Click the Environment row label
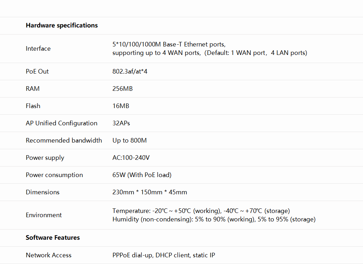363x264 pixels. point(44,215)
